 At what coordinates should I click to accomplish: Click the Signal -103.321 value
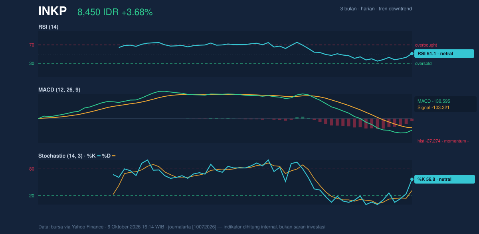click(433, 107)
